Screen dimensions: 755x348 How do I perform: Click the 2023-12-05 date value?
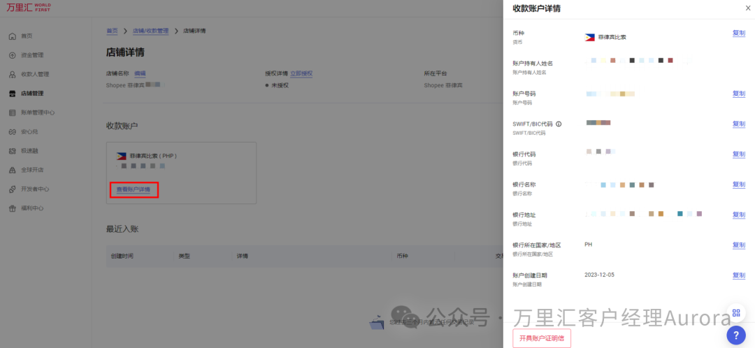point(600,275)
